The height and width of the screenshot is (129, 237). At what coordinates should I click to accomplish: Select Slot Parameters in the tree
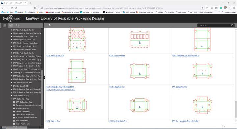point(22,121)
